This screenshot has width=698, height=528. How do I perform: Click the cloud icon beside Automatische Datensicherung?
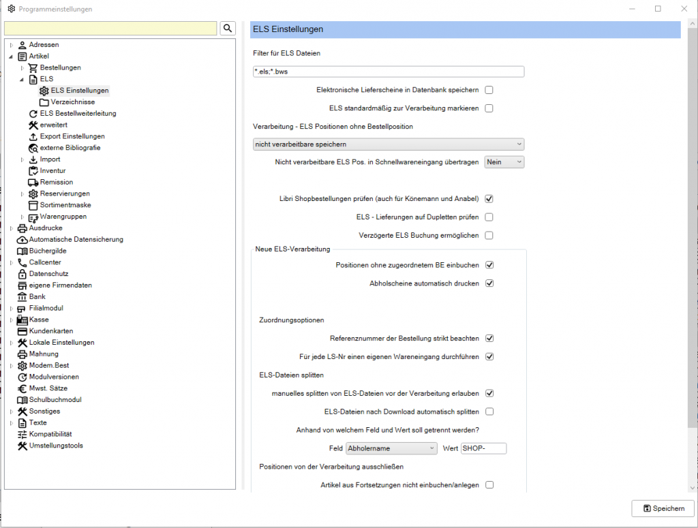tap(22, 240)
